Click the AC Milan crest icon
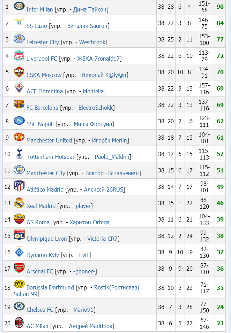This screenshot has width=231, height=333. (19, 323)
